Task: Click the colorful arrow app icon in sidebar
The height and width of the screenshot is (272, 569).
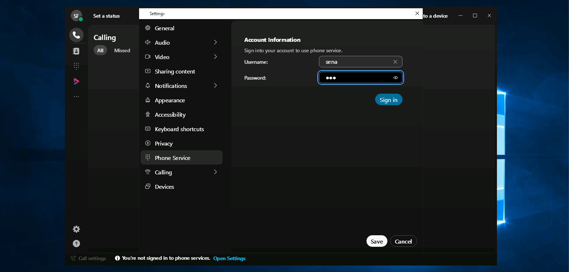Action: tap(76, 81)
